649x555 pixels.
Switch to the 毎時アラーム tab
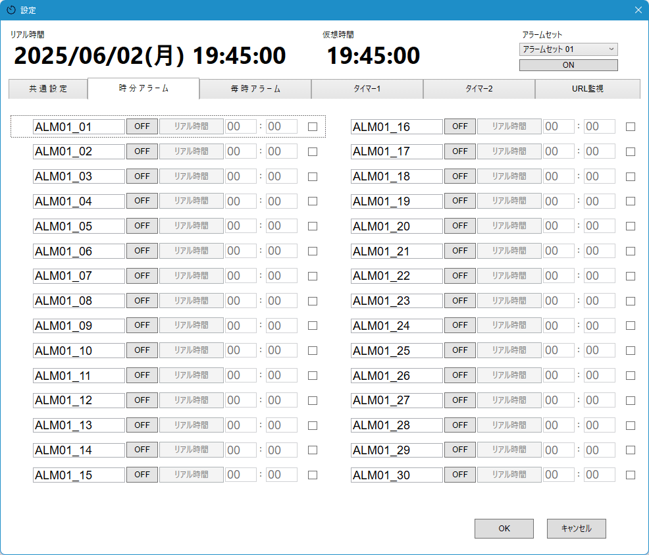click(x=255, y=88)
